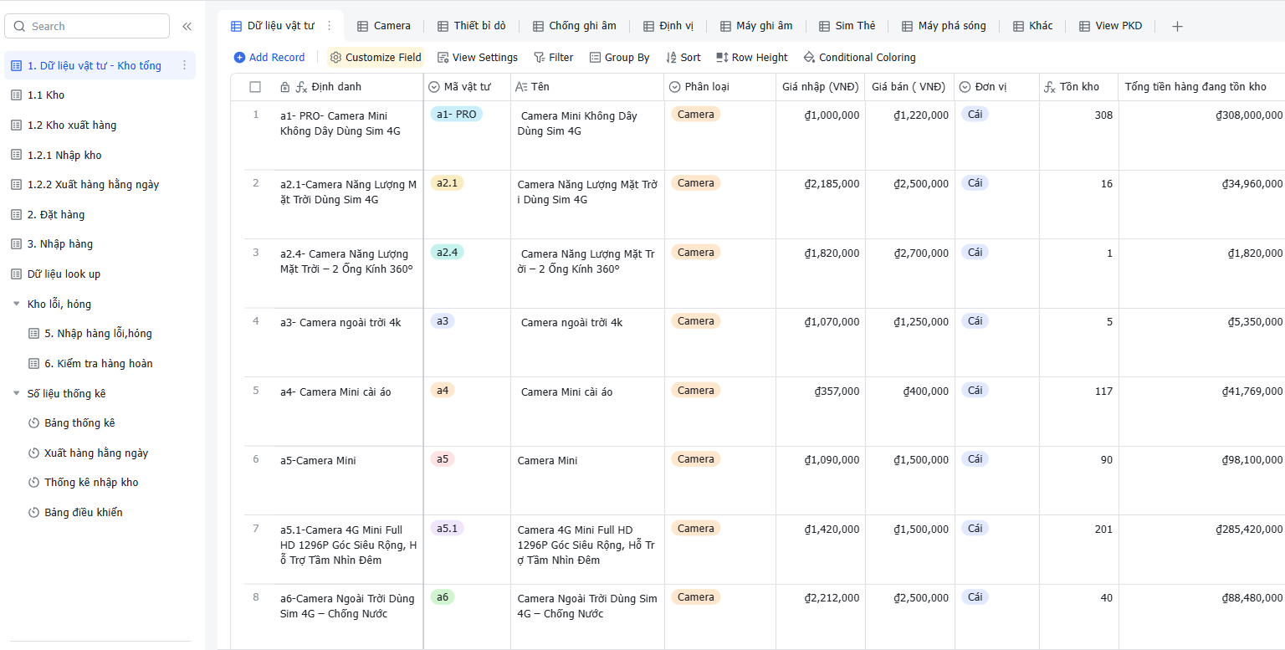The image size is (1285, 650).
Task: Switch to the Khác tab
Action: [x=1033, y=26]
